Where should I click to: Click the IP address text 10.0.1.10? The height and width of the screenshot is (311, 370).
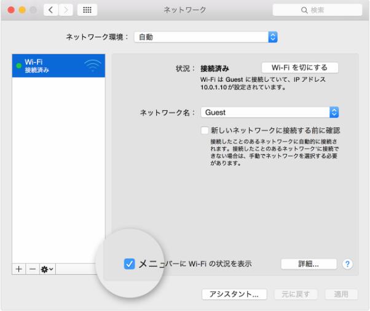click(x=213, y=87)
